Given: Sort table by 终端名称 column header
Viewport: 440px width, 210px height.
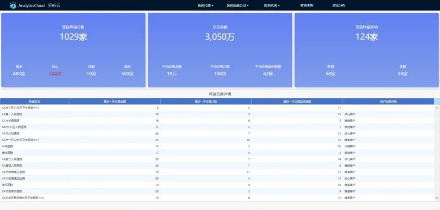Looking at the screenshot, I should click(x=35, y=101).
